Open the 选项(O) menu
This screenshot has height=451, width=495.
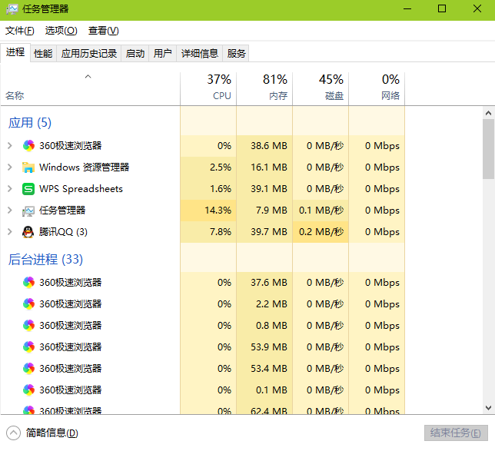tap(61, 31)
